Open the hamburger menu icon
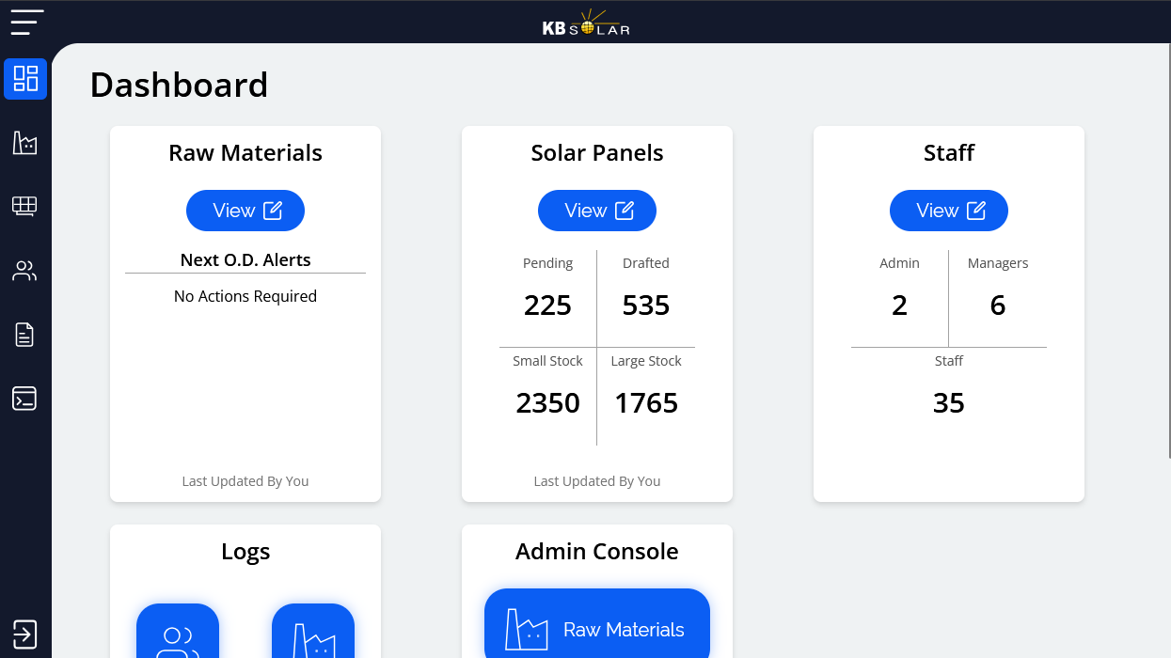The height and width of the screenshot is (658, 1171). (27, 22)
